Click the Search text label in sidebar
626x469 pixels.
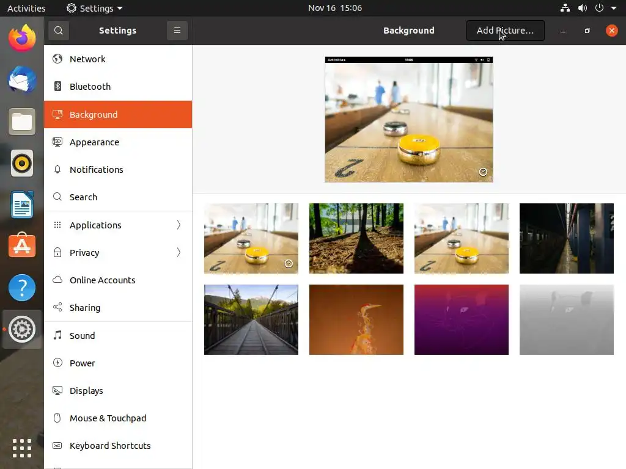tap(83, 197)
